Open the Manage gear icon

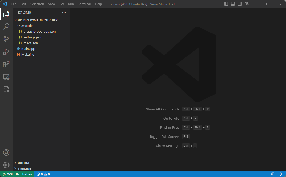(x=6, y=165)
